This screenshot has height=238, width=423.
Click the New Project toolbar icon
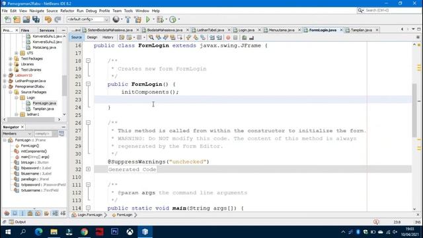(x=17, y=19)
